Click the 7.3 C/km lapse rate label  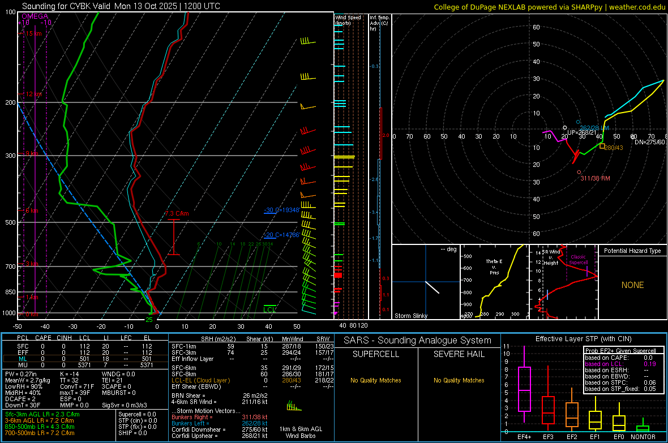coord(177,213)
